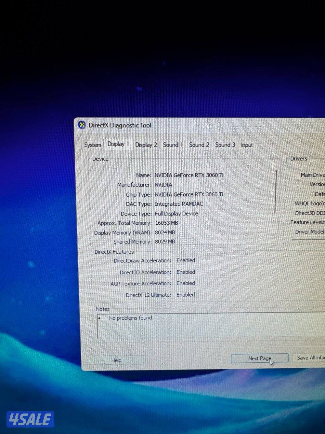Viewport: 325px width, 434px height.
Task: Click the Device panel vertical scrollbar
Action: pyautogui.click(x=276, y=191)
